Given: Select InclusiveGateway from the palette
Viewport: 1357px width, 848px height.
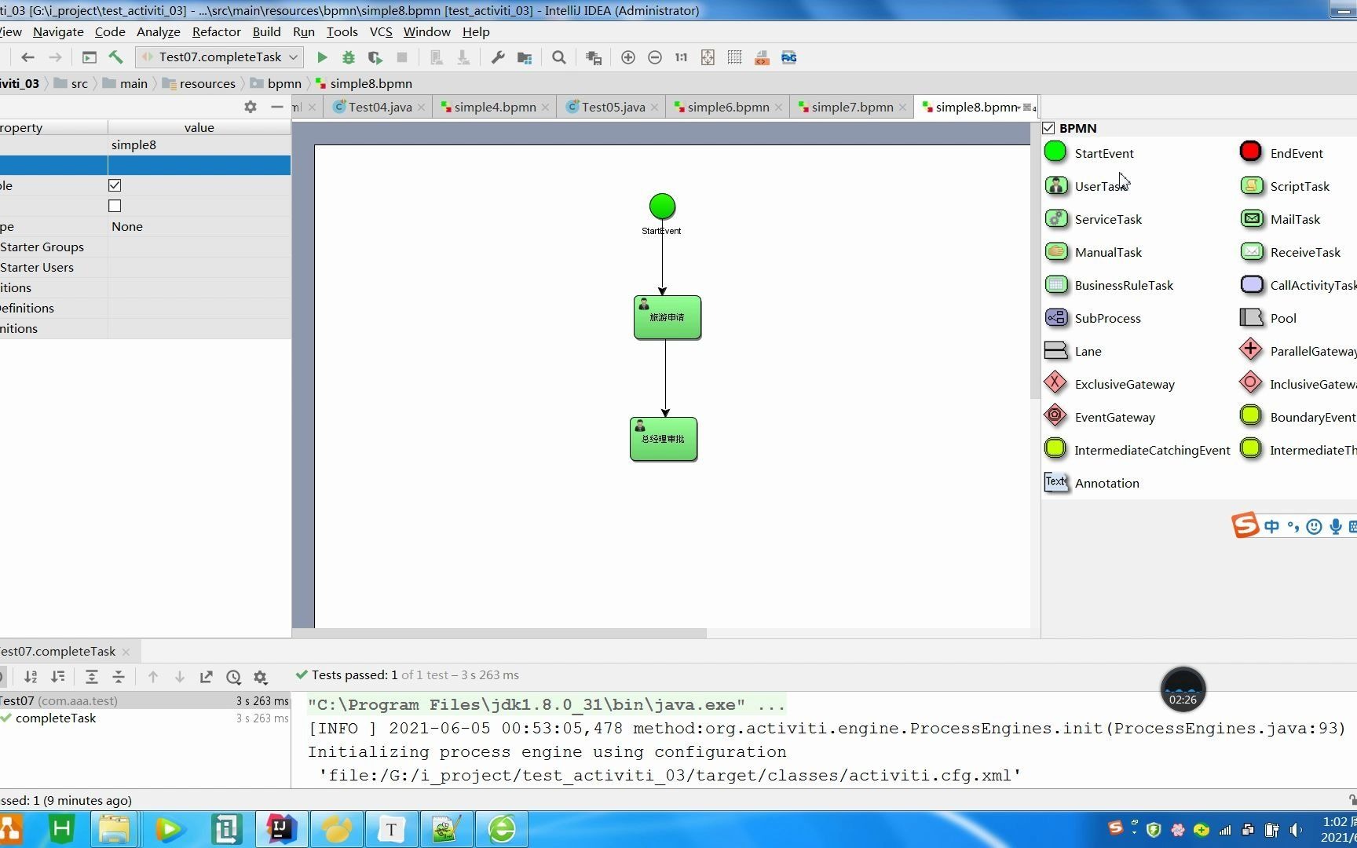Looking at the screenshot, I should 1298,384.
